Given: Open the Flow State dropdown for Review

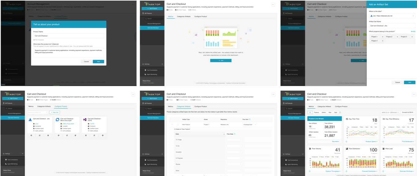Looking at the screenshot, I should tap(234, 164).
